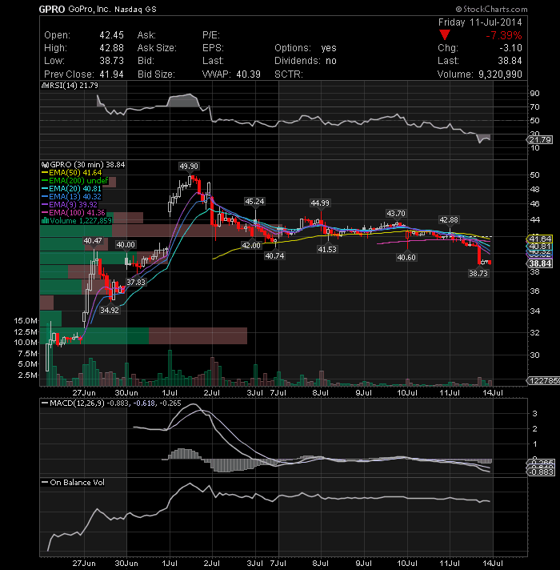This screenshot has height=570, width=560.
Task: Click the VWAP value 40.39
Action: pyautogui.click(x=249, y=74)
